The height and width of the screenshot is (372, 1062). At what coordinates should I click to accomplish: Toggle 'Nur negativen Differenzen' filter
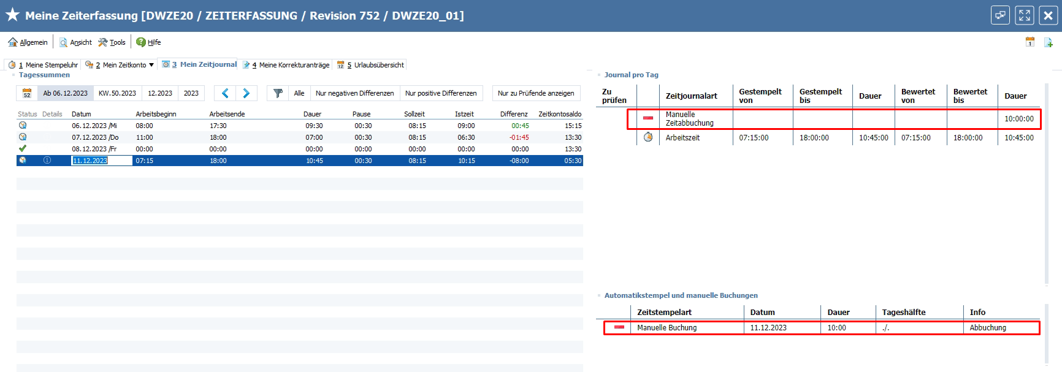[354, 93]
